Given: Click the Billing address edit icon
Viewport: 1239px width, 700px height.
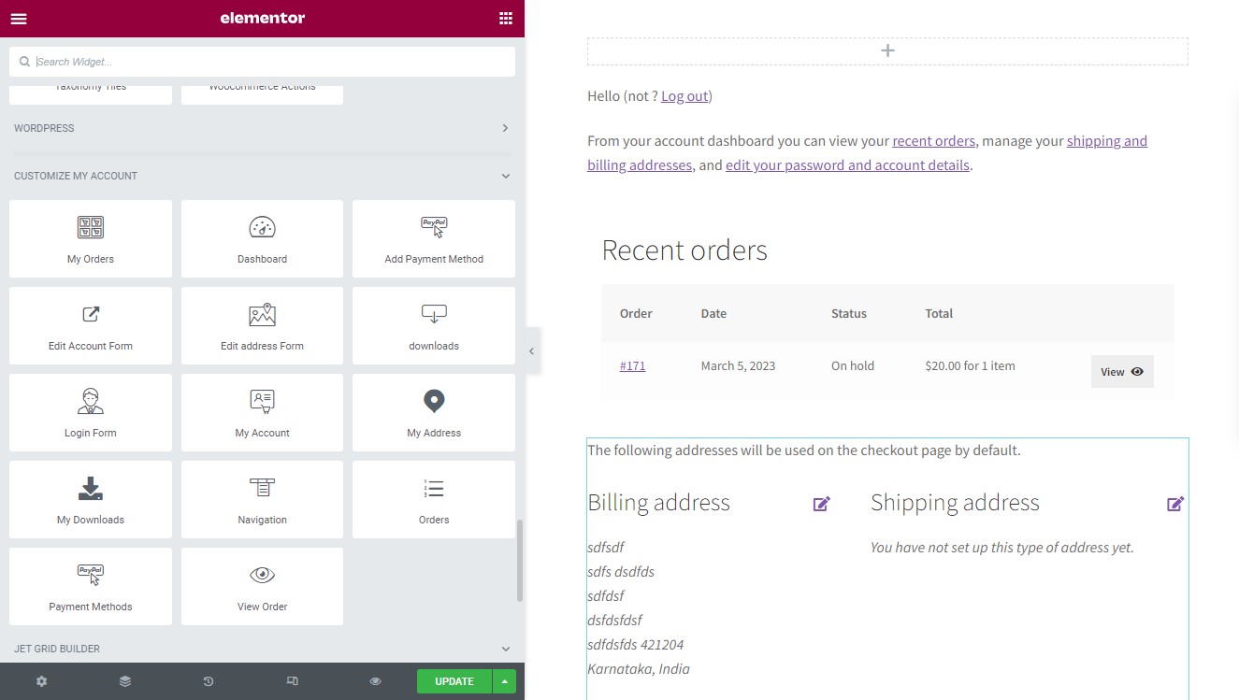Looking at the screenshot, I should point(822,504).
